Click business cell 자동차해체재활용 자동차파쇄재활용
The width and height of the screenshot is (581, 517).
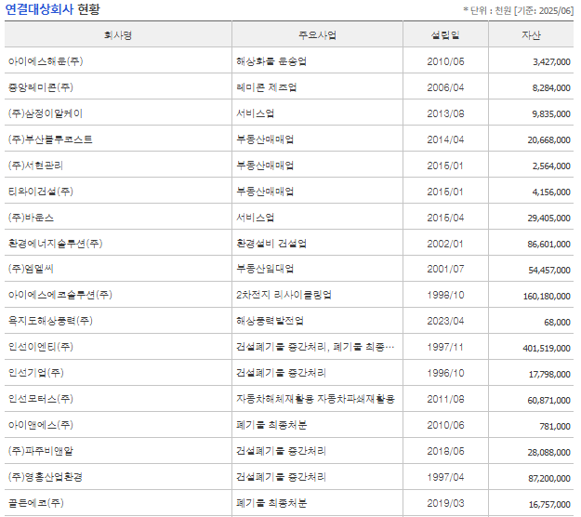coord(315,399)
